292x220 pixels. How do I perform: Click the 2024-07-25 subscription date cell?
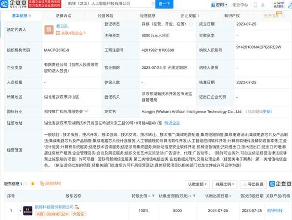click(x=218, y=210)
